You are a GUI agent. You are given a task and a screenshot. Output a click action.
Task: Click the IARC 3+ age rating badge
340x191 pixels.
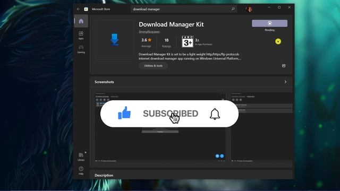tap(188, 41)
